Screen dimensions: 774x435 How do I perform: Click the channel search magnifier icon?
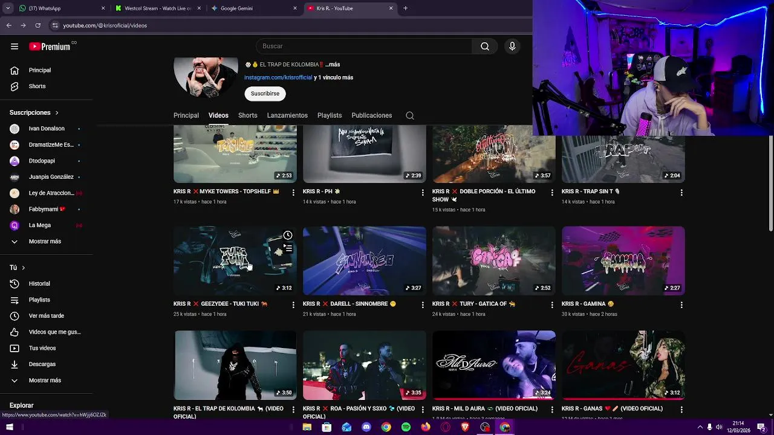pyautogui.click(x=410, y=115)
